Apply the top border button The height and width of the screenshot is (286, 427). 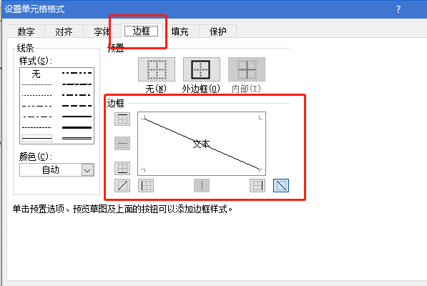pyautogui.click(x=122, y=119)
